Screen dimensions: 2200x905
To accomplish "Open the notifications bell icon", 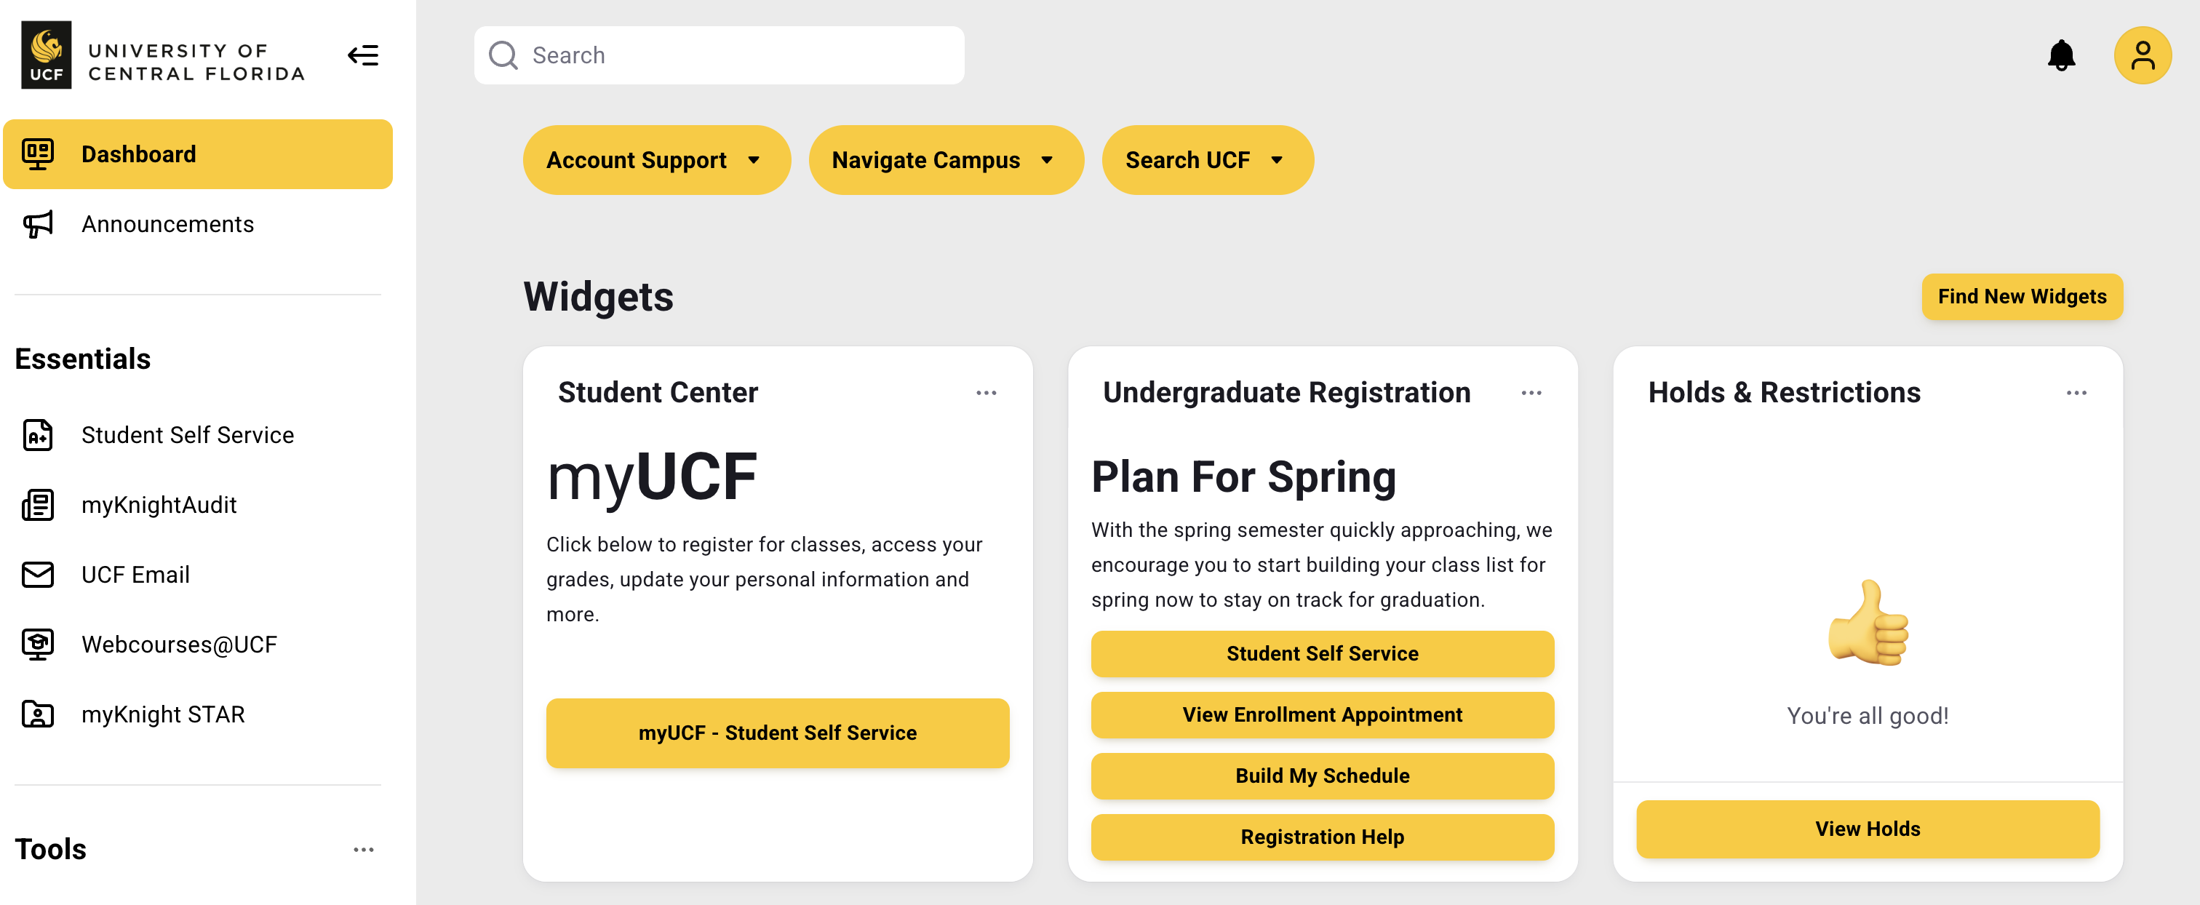I will pos(2062,55).
